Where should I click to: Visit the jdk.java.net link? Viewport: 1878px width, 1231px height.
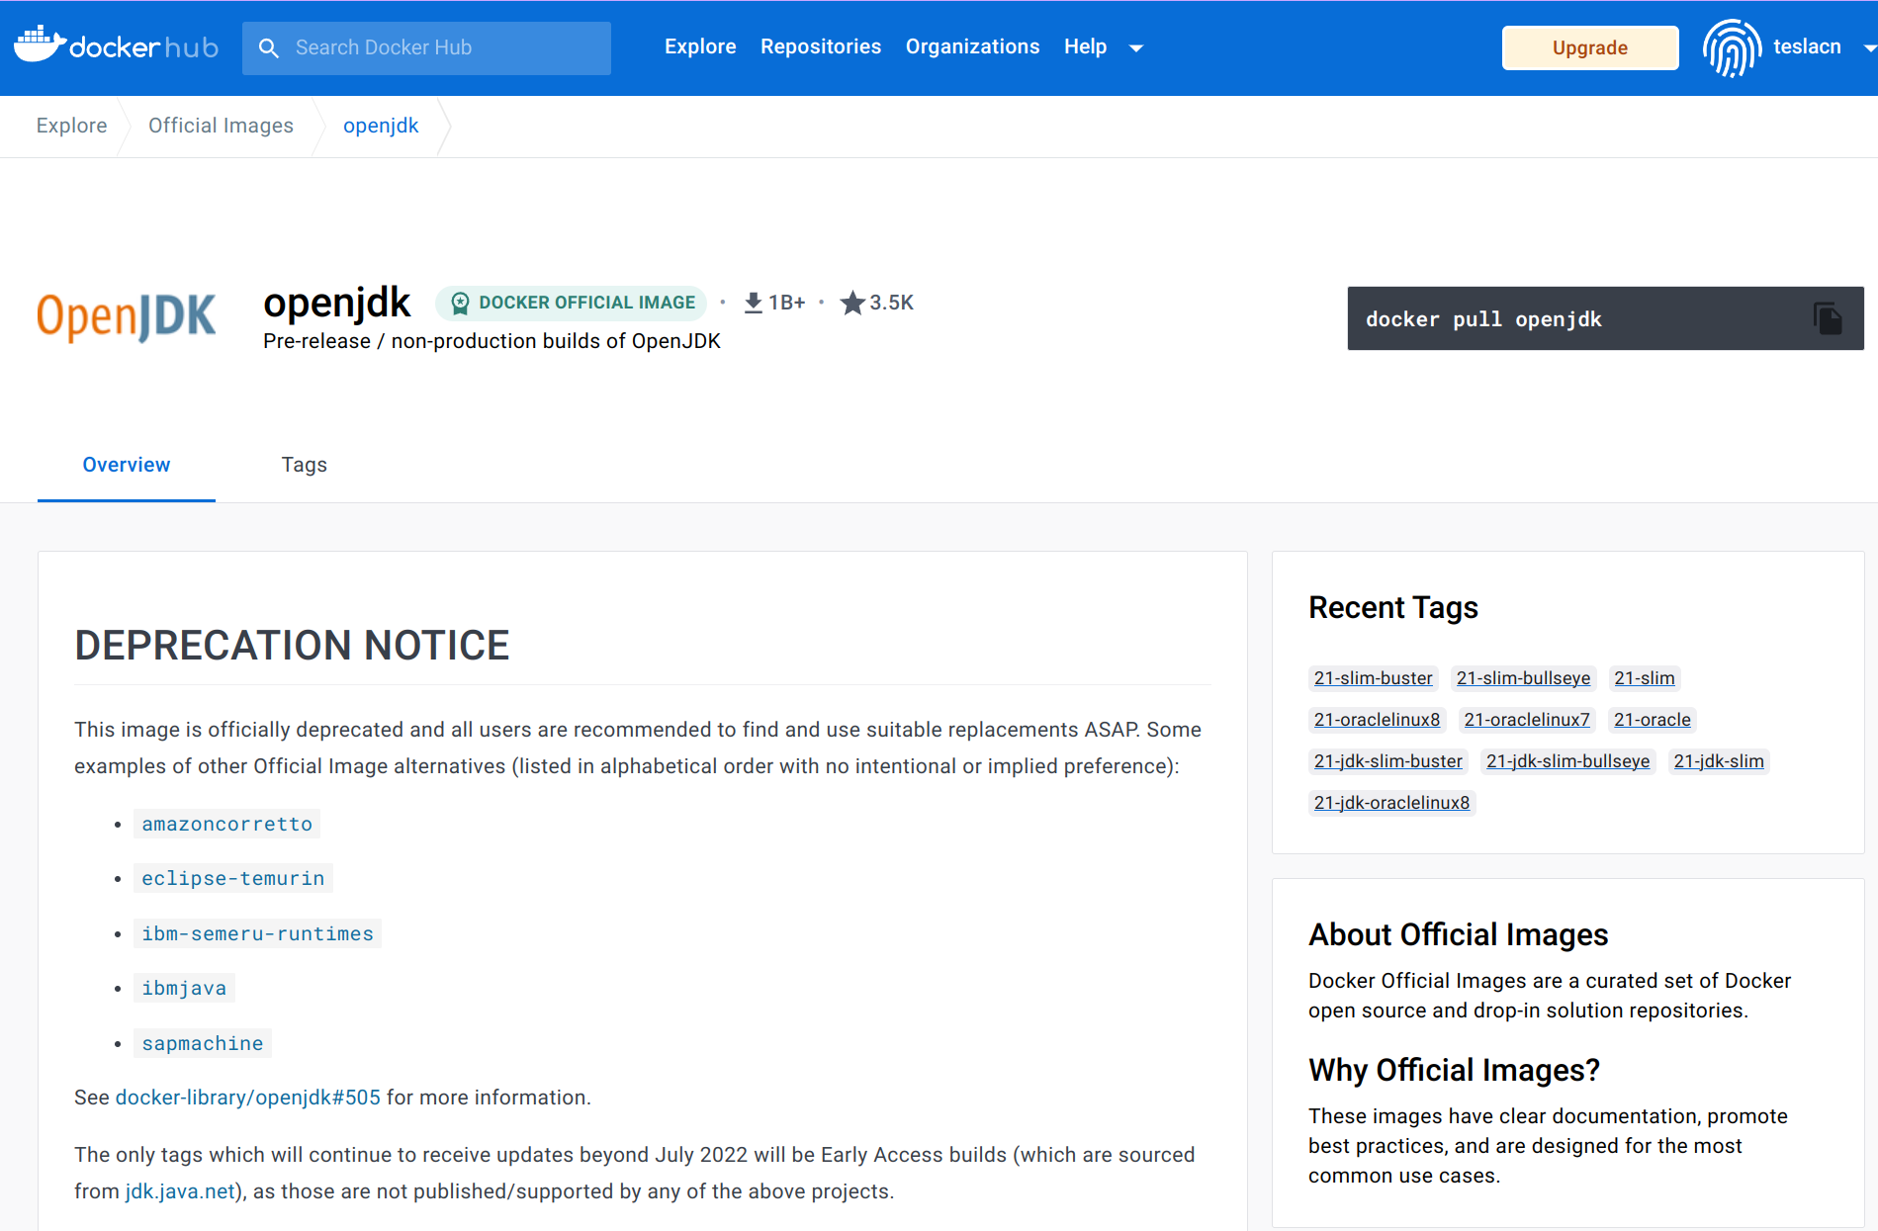pyautogui.click(x=179, y=1190)
